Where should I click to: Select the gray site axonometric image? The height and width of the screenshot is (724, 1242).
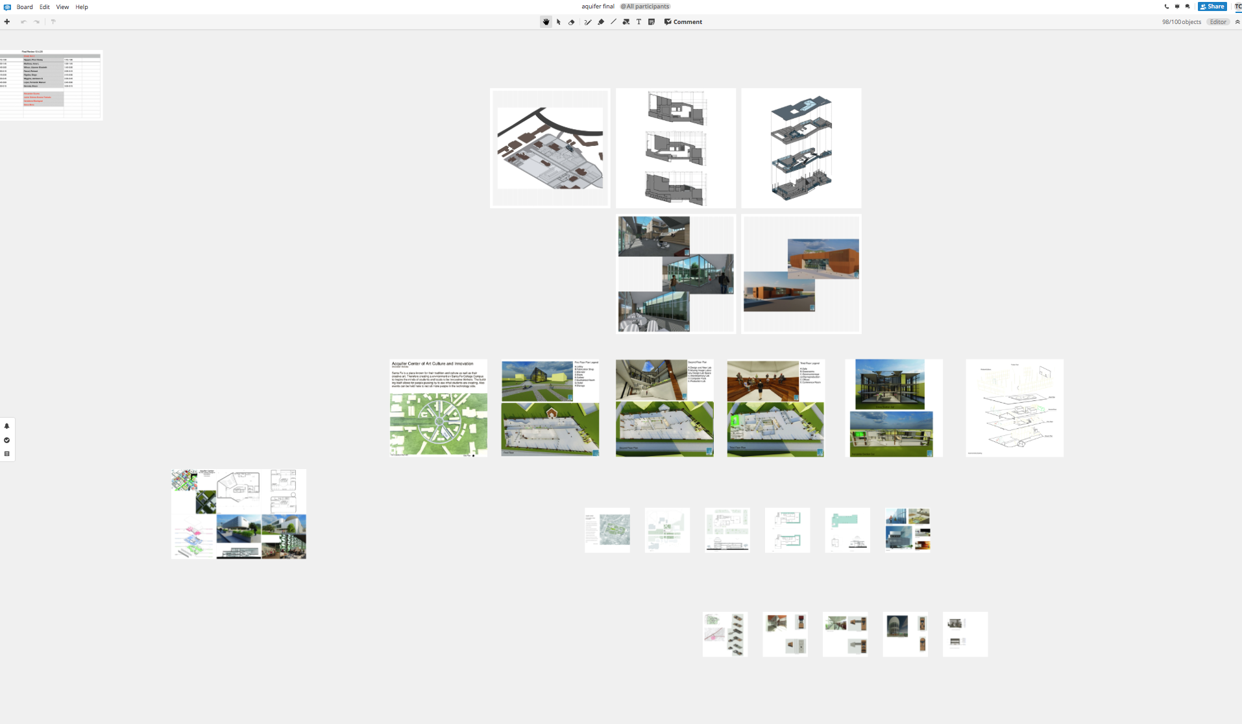[x=550, y=148]
